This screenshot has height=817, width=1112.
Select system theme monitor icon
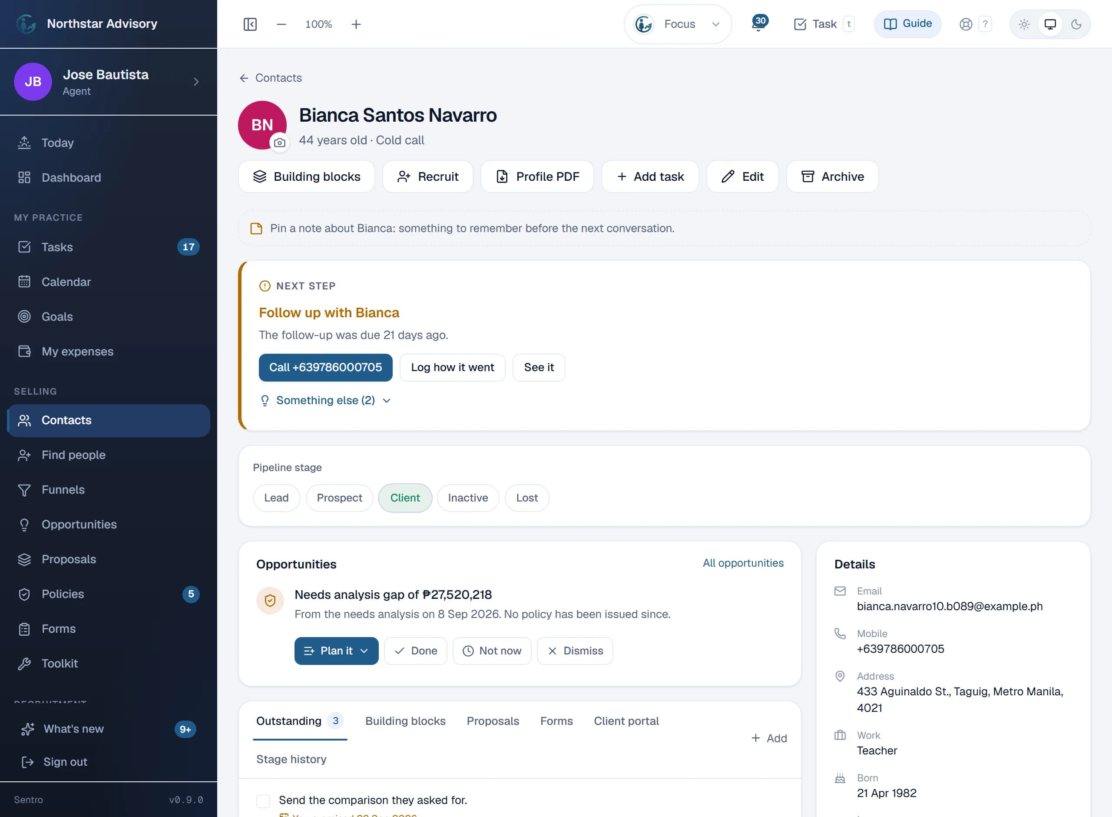[1050, 24]
